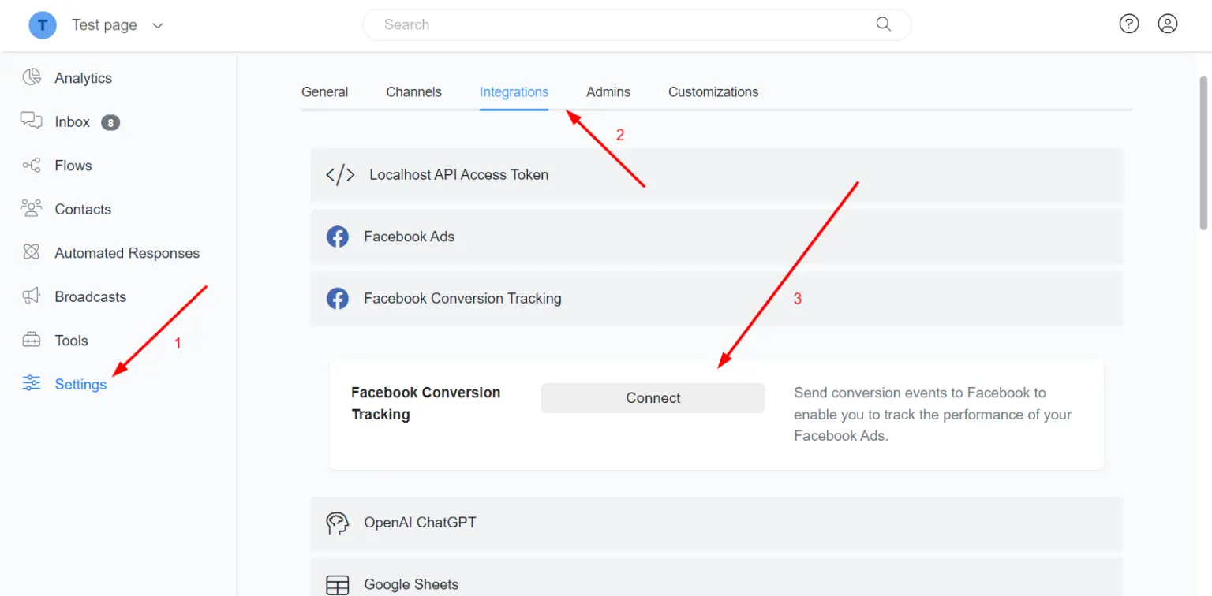This screenshot has width=1212, height=596.
Task: Expand the OpenAI ChatGPT section
Action: click(x=716, y=523)
